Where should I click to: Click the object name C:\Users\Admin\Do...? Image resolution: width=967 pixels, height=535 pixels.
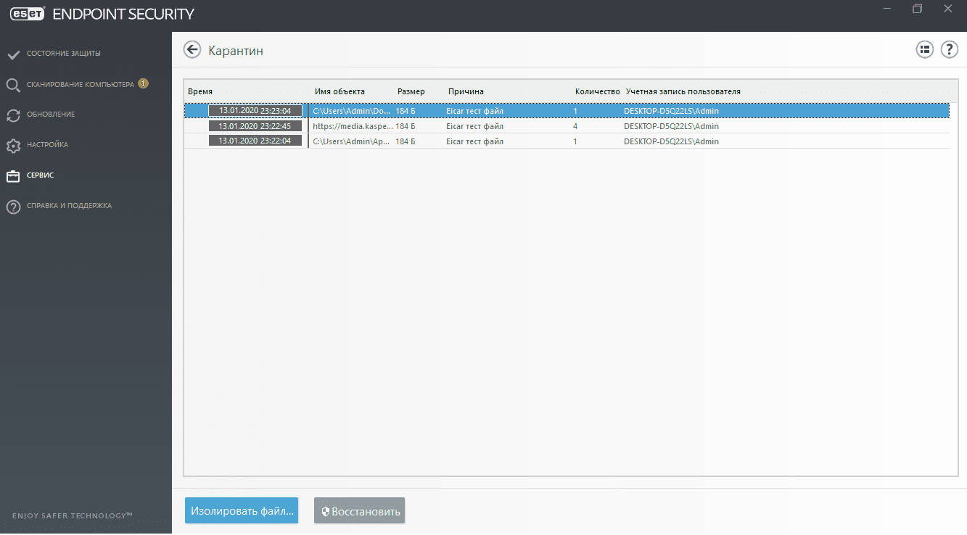point(353,111)
